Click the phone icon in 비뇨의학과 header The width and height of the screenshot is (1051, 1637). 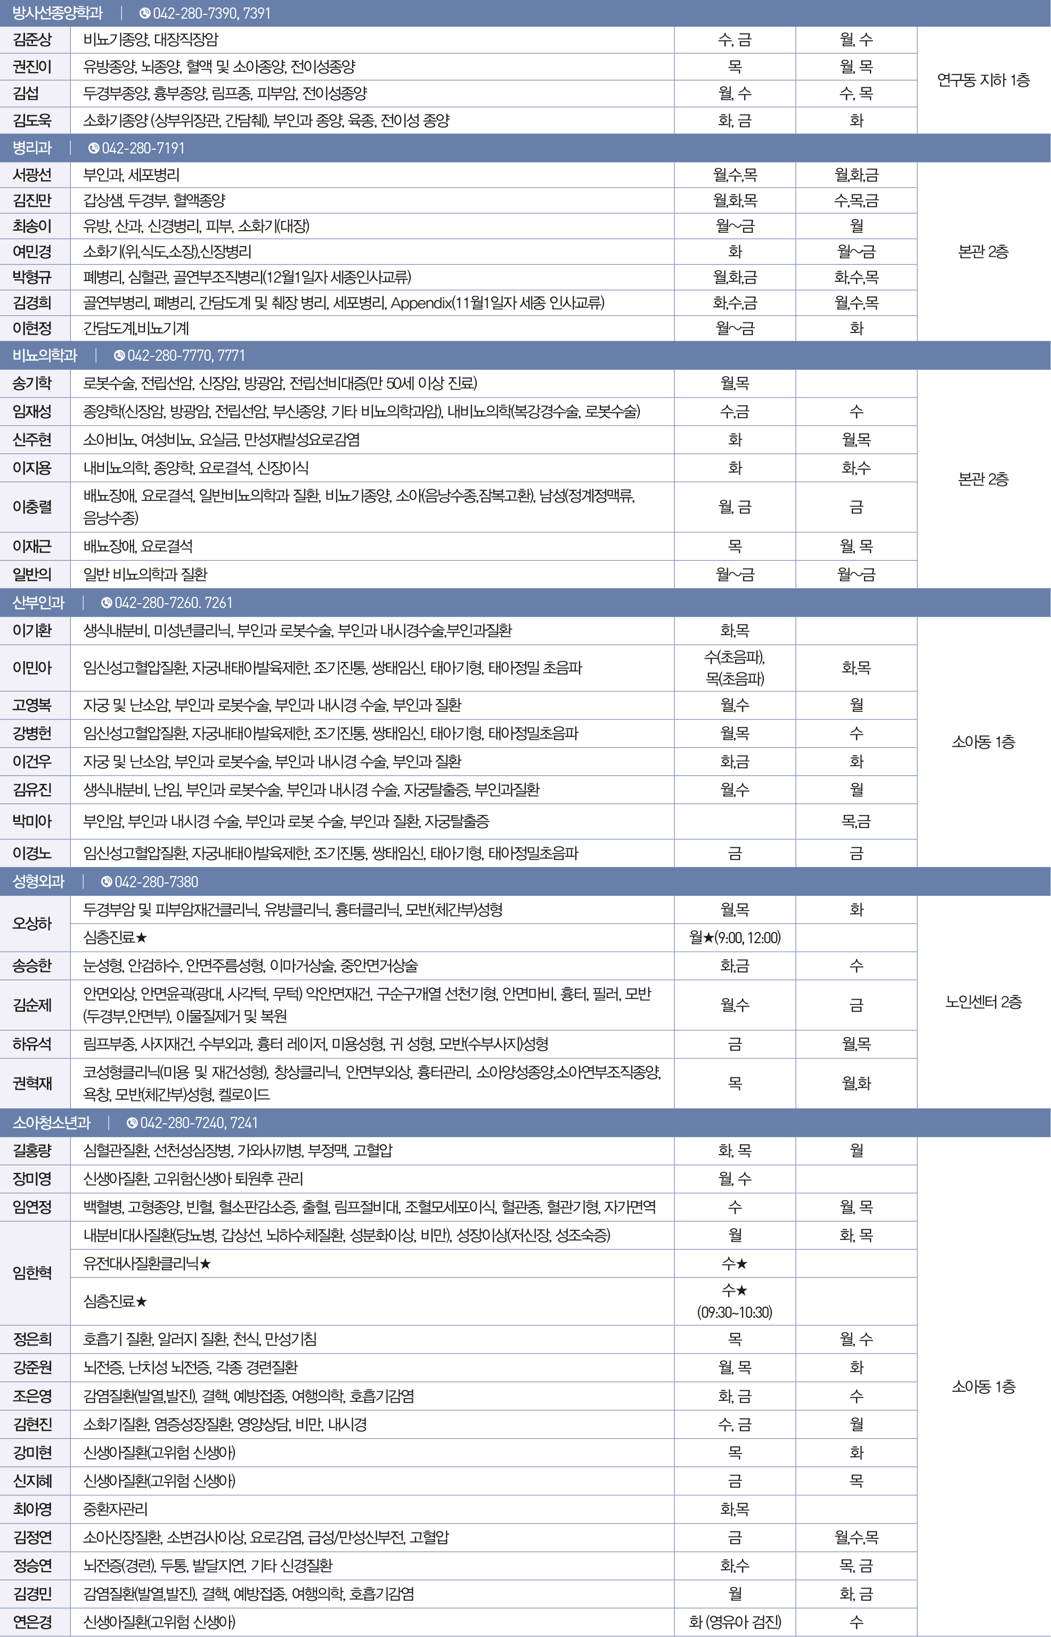[119, 355]
